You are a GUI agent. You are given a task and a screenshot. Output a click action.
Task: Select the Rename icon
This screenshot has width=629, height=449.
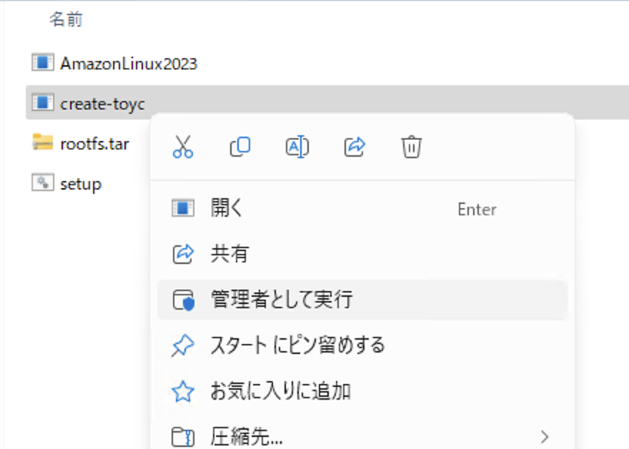click(297, 146)
